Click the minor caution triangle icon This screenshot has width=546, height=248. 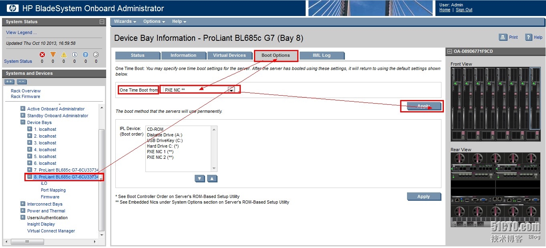coord(64,54)
